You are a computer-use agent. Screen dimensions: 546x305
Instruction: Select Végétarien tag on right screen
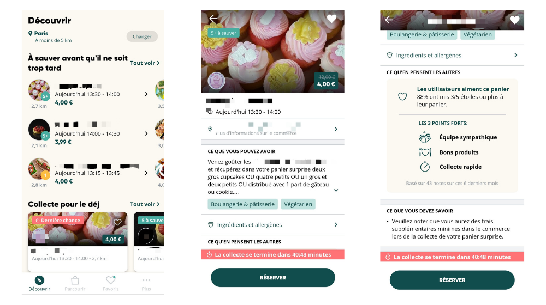point(477,34)
